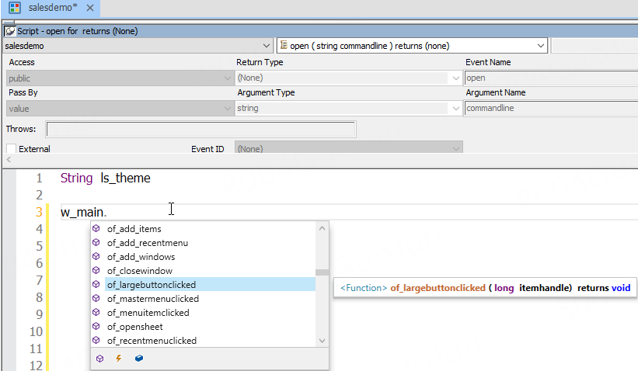This screenshot has width=638, height=371.
Task: Open the salesdemo object dropdown
Action: (x=267, y=46)
